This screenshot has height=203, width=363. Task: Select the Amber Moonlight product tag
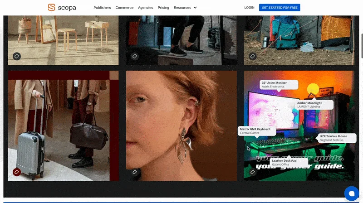(314, 105)
